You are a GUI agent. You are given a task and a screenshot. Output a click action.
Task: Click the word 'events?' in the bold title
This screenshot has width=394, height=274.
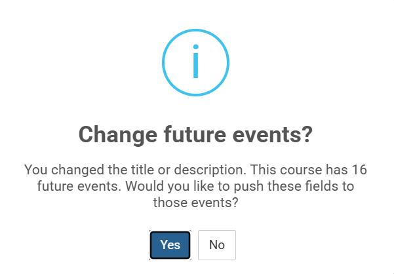pos(273,135)
